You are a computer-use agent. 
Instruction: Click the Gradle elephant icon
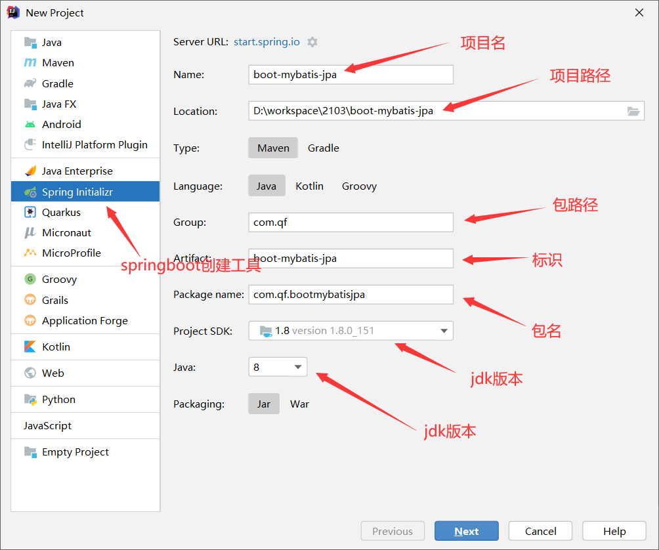click(x=30, y=83)
